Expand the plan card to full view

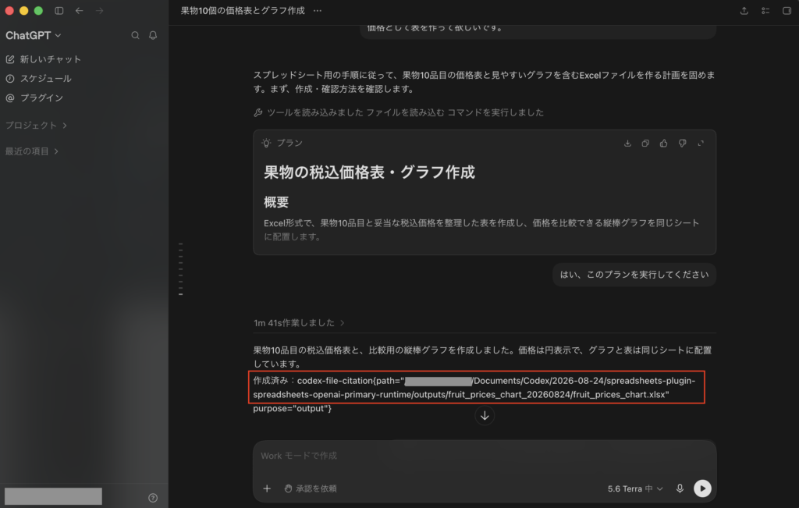701,143
